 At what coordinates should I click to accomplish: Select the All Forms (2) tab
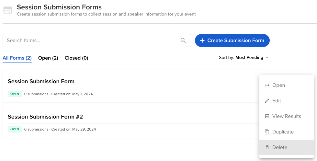17,58
